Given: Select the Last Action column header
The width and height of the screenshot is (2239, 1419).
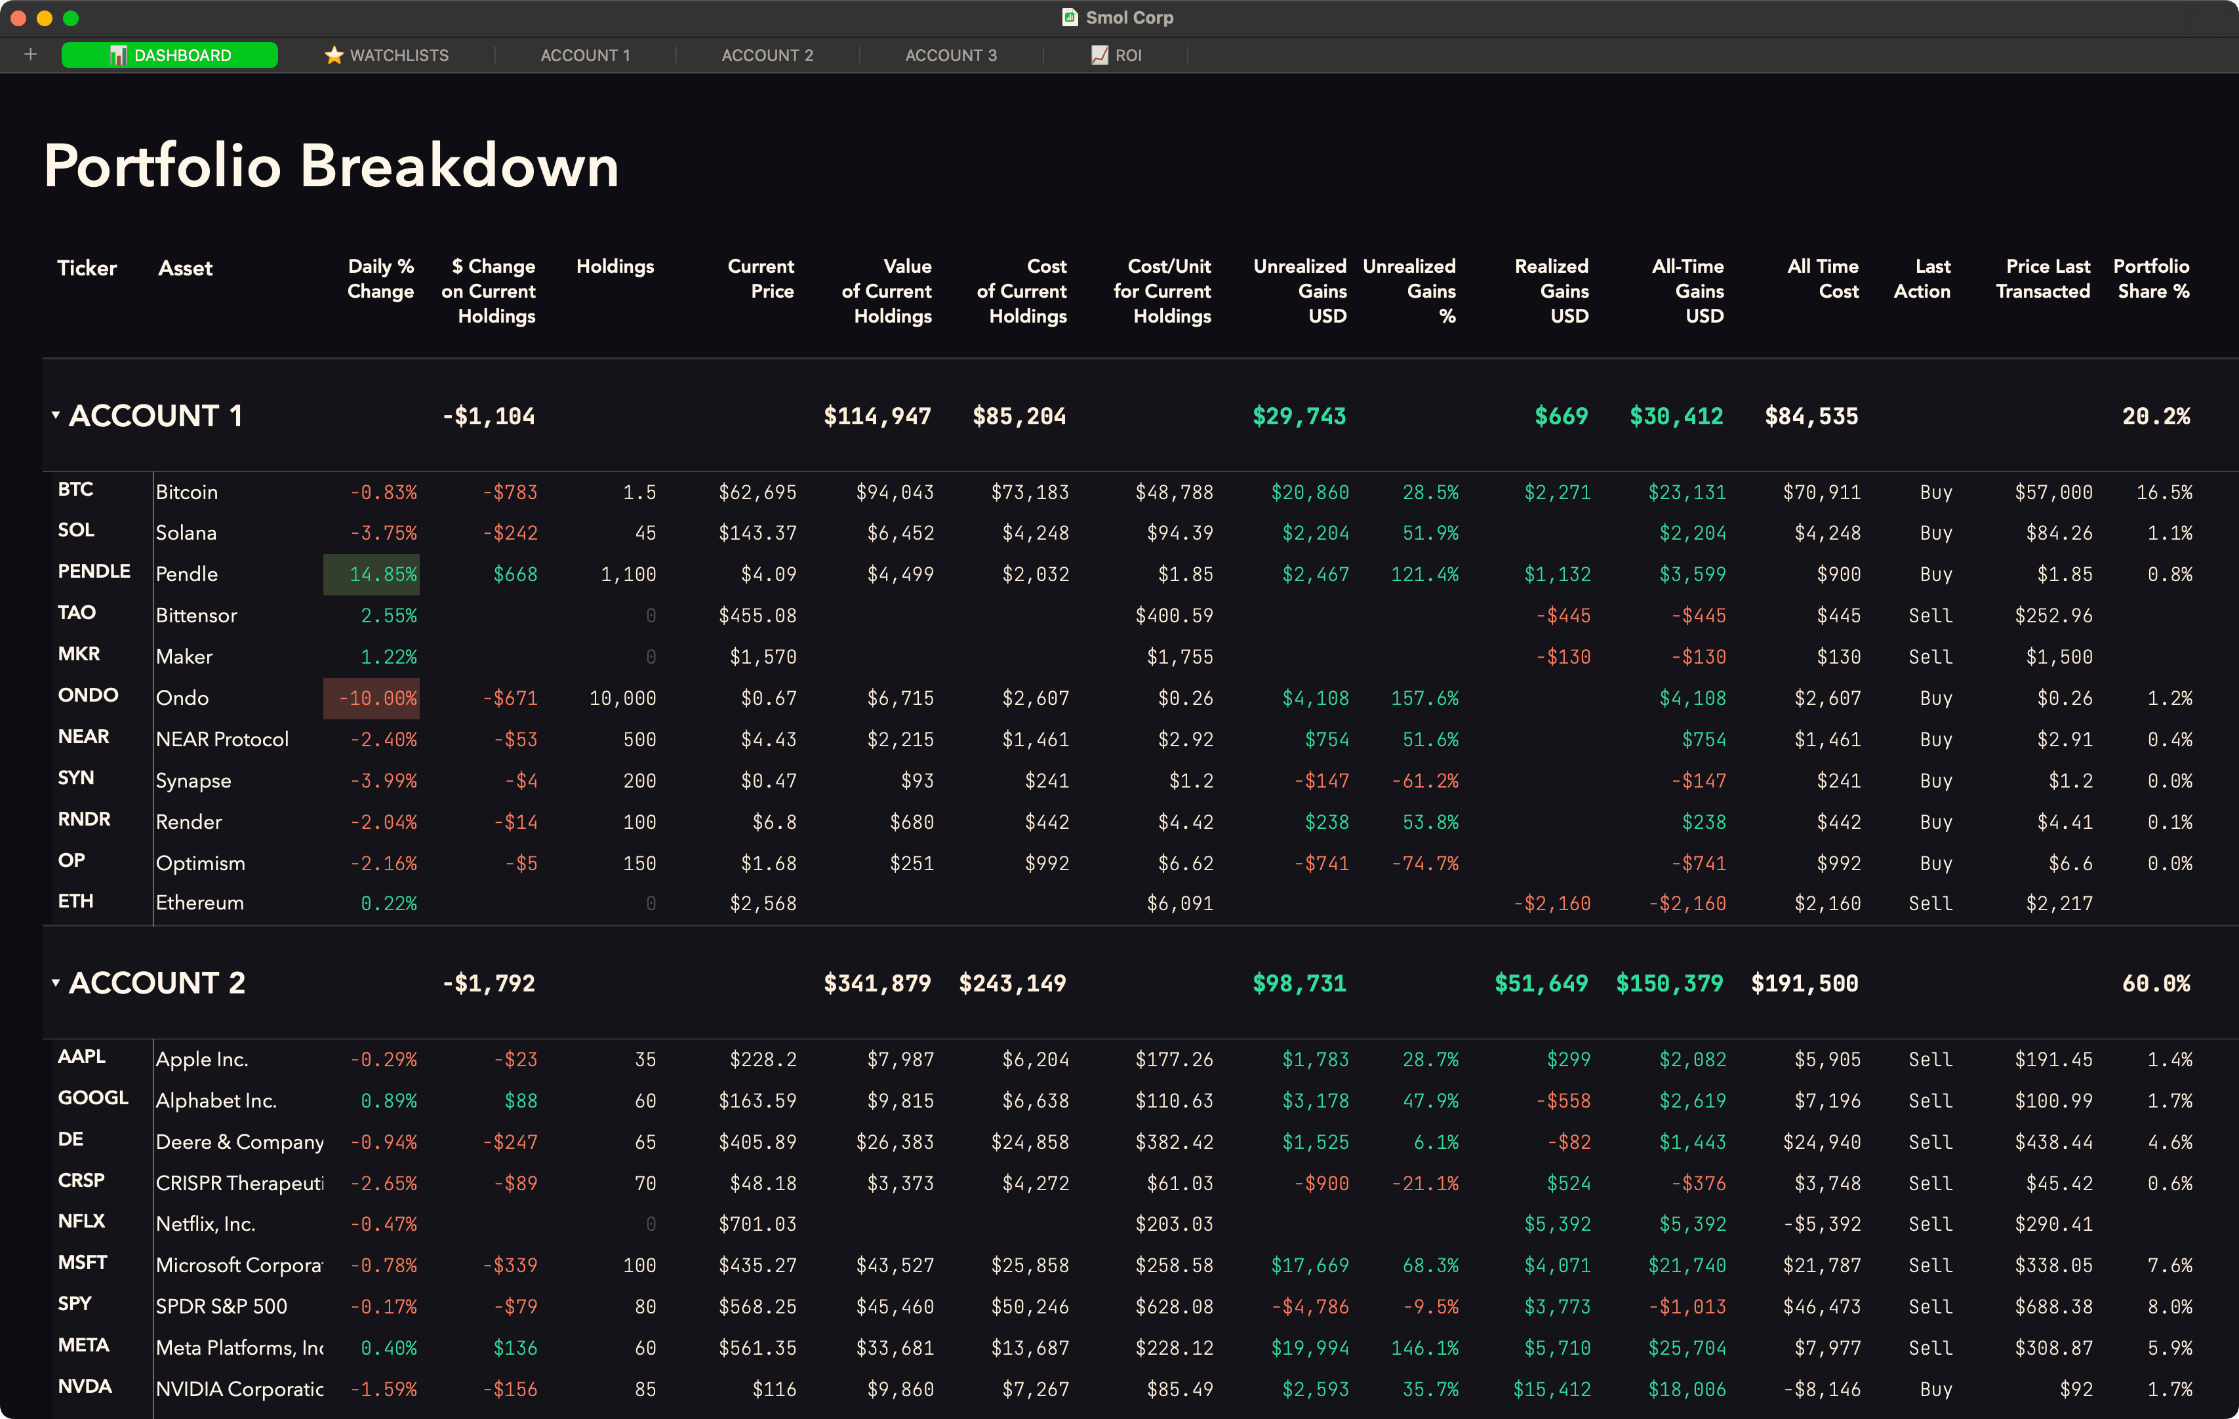Looking at the screenshot, I should pos(1922,278).
